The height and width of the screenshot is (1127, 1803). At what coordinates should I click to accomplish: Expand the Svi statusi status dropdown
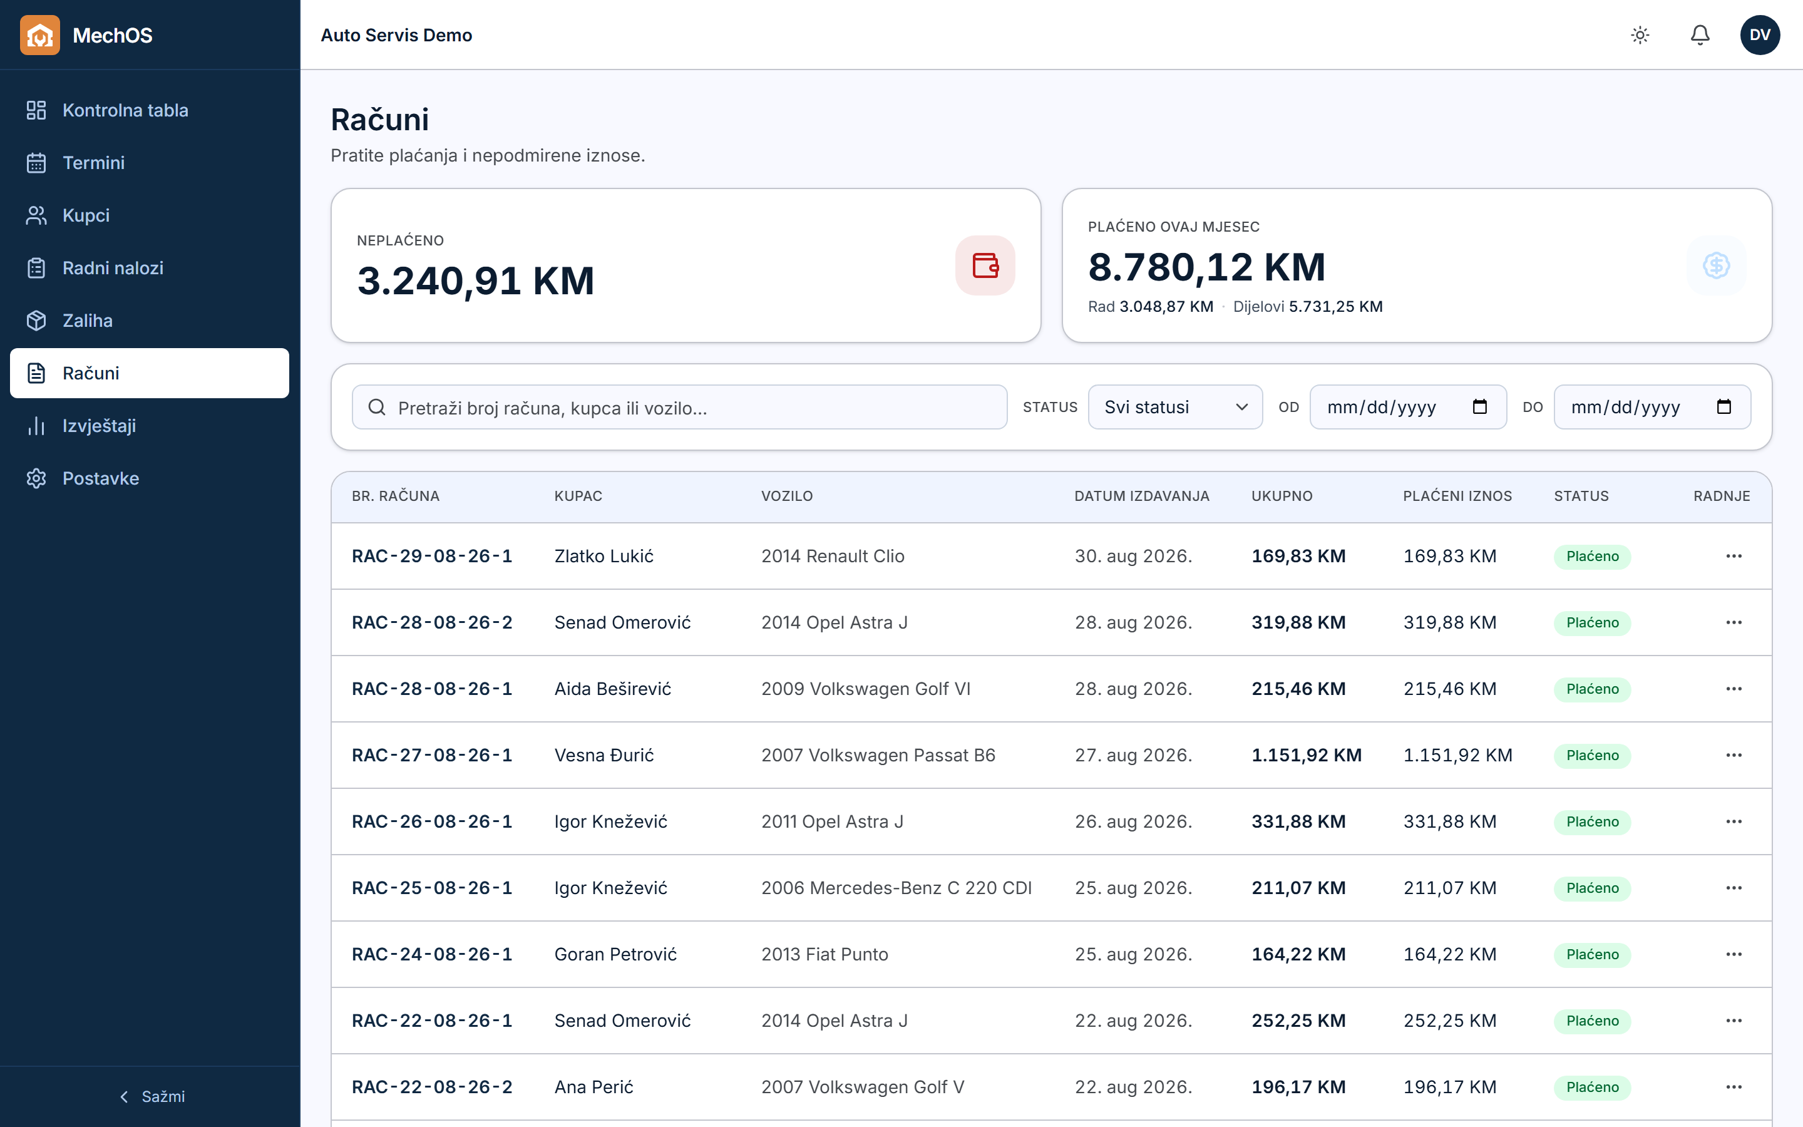tap(1175, 407)
